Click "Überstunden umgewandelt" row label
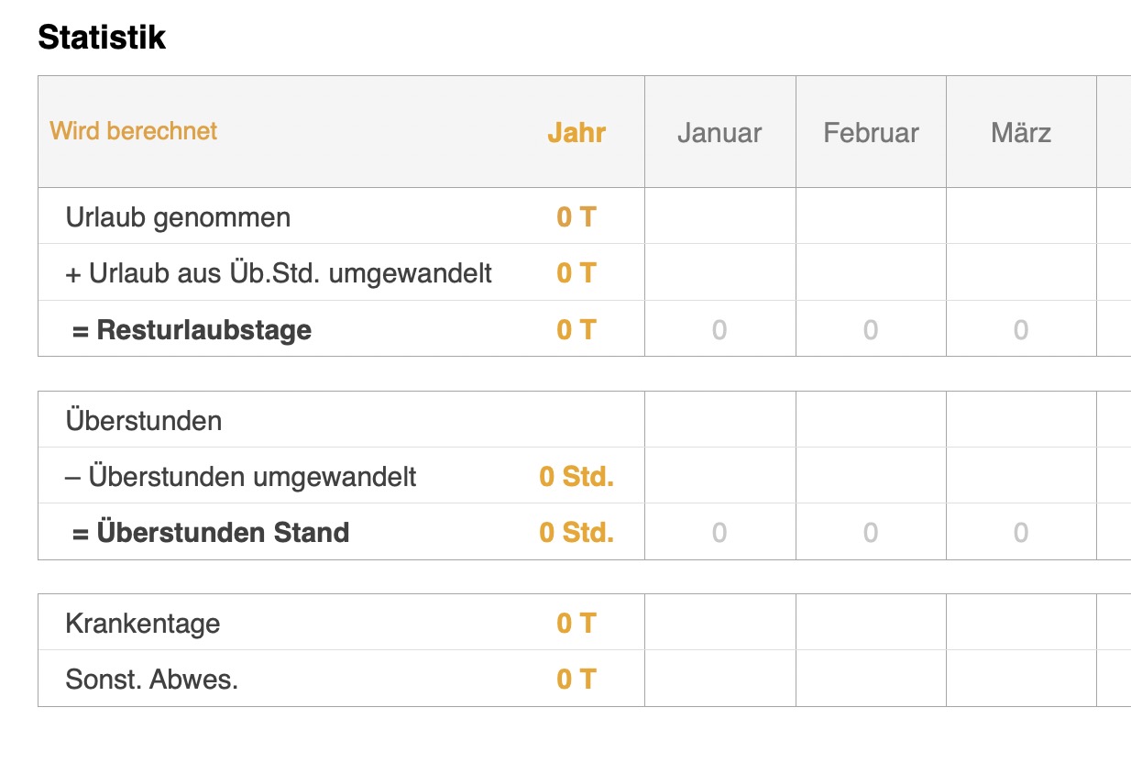The image size is (1131, 774). pyautogui.click(x=241, y=477)
